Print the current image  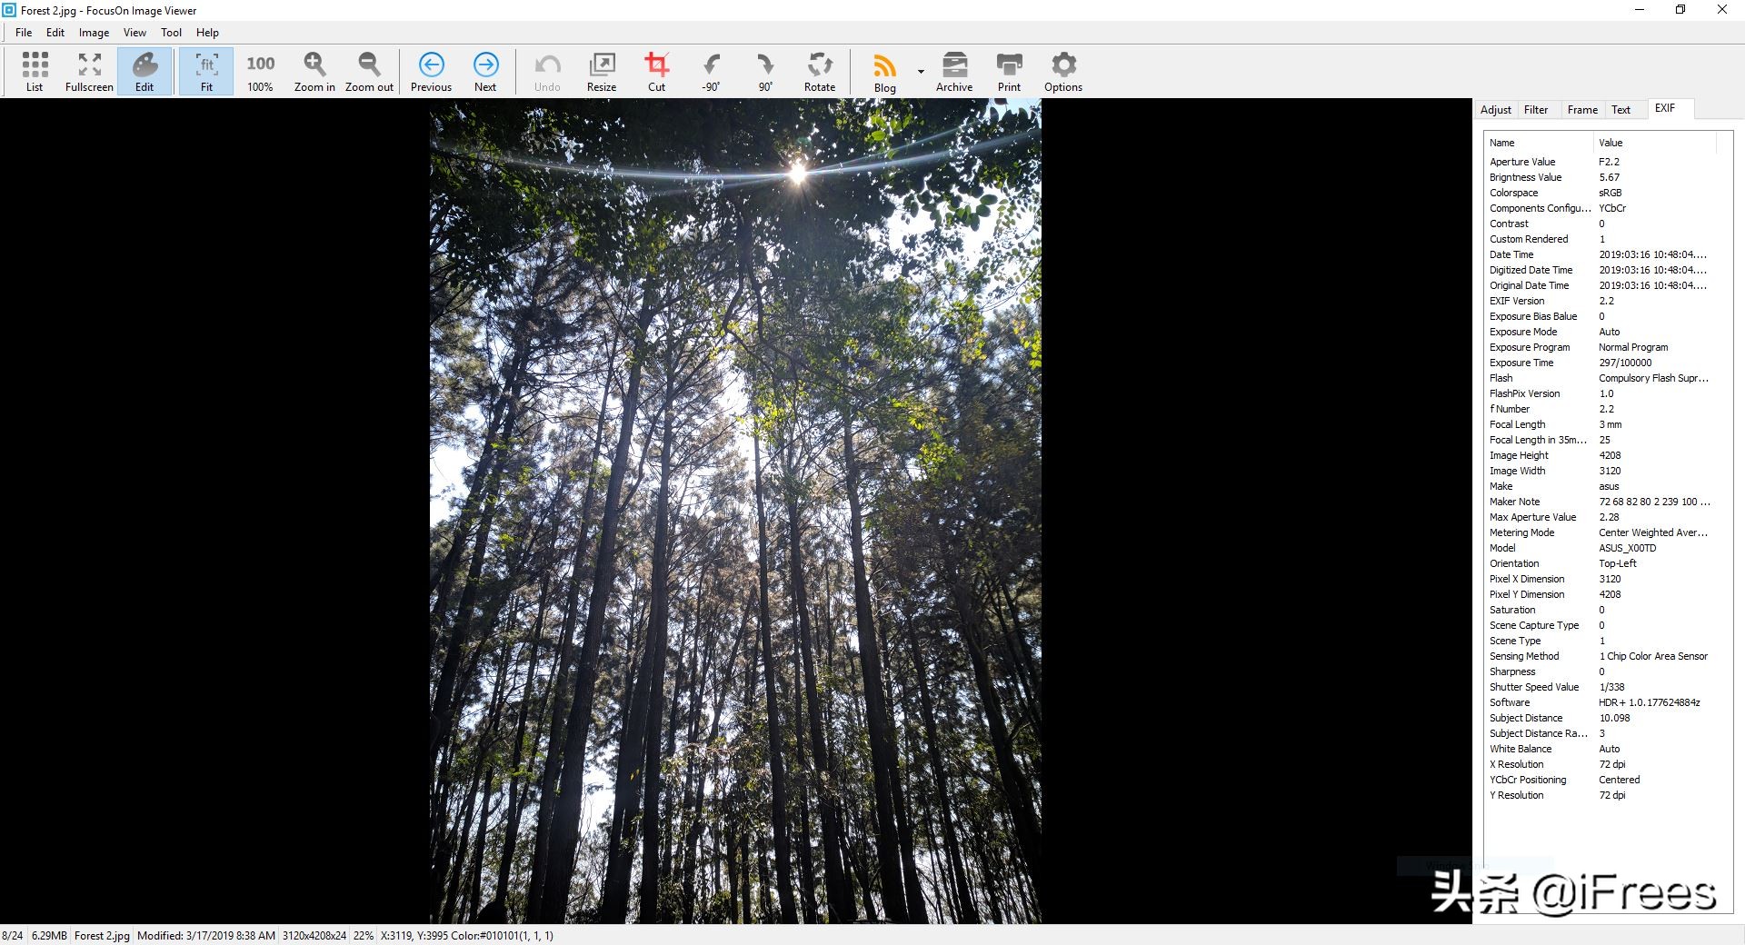pos(1009,71)
